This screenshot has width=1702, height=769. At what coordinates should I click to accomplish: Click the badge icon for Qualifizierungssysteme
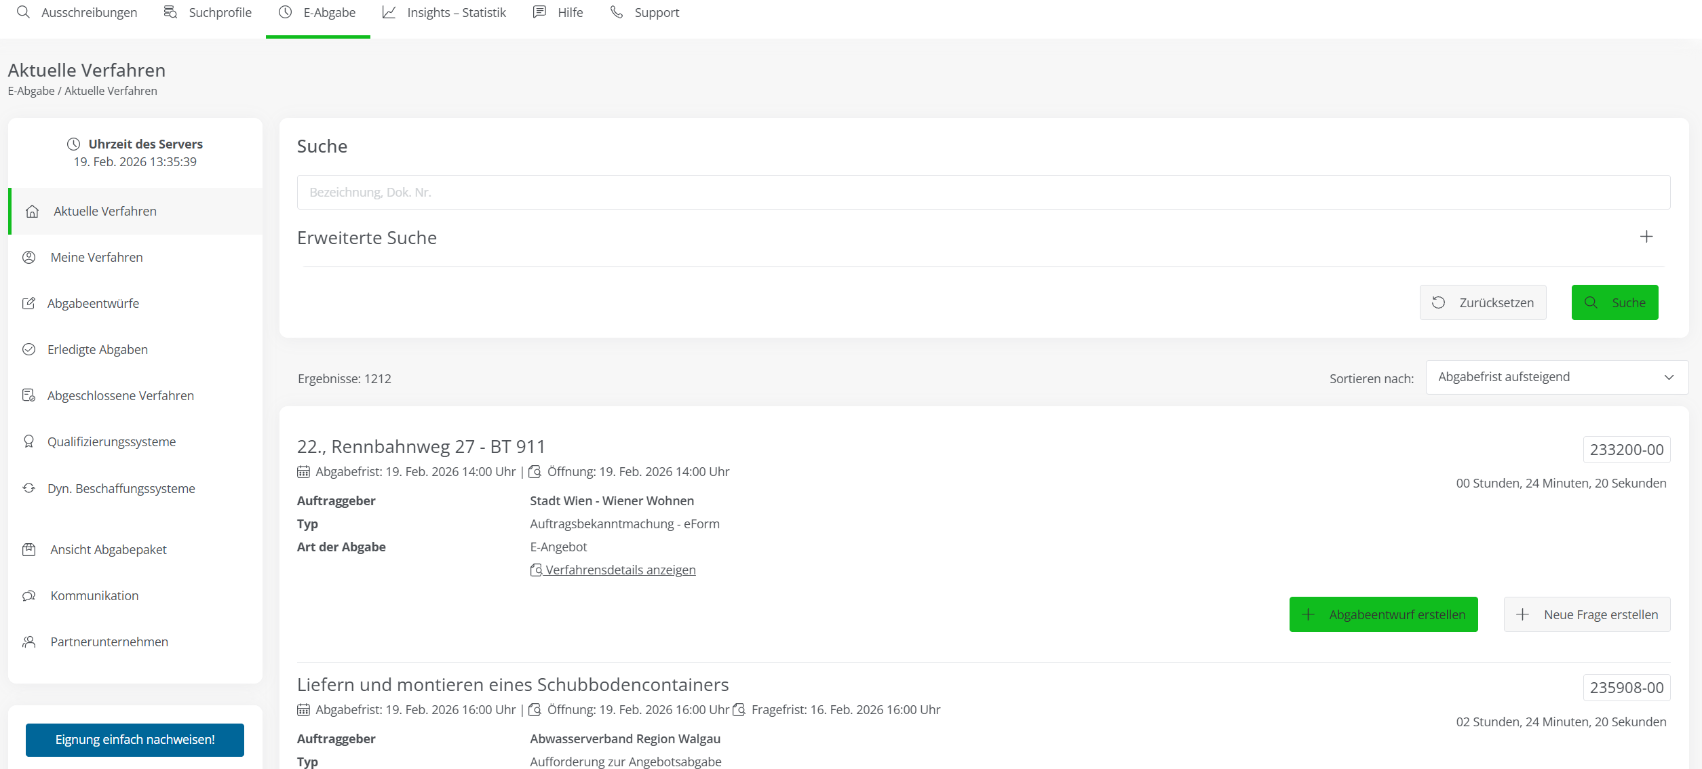pyautogui.click(x=28, y=442)
